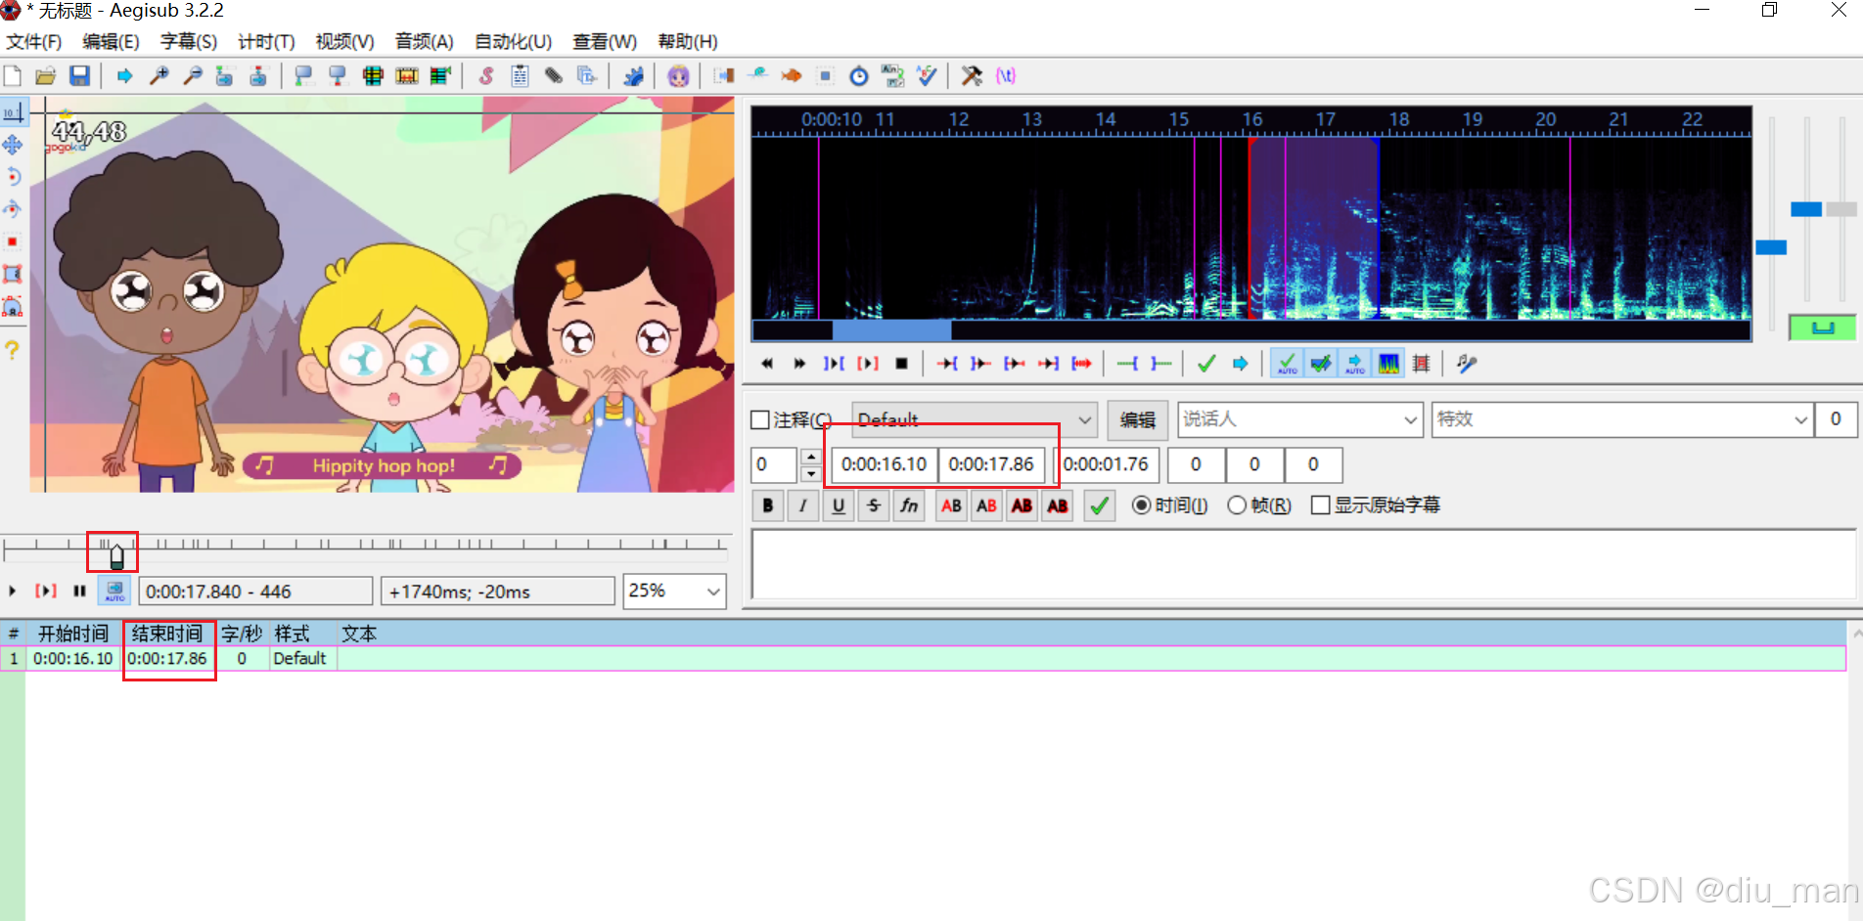The image size is (1863, 921).
Task: Zoom out the video with the minus magnifier
Action: 193,76
